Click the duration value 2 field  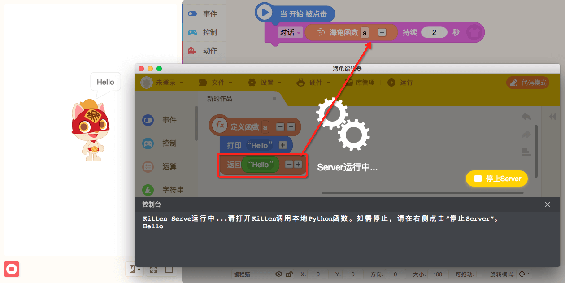pyautogui.click(x=434, y=32)
